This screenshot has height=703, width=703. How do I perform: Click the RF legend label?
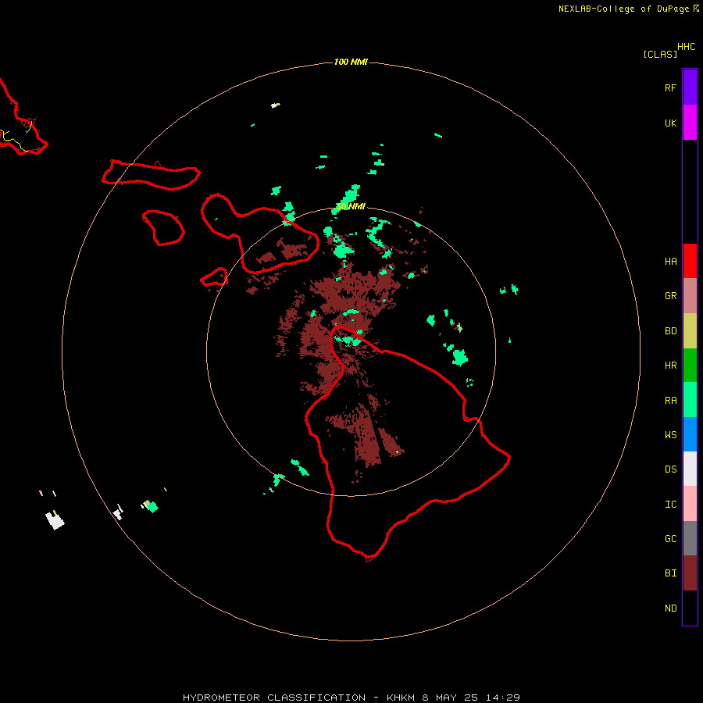point(670,87)
